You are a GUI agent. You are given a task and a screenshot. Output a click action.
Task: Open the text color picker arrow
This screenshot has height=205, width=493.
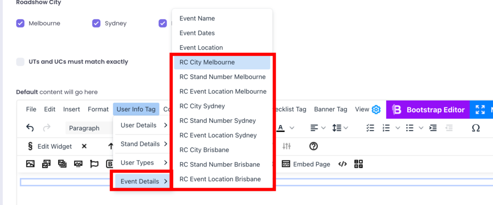click(292, 128)
